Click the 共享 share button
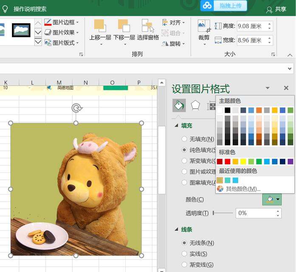Image resolution: width=296 pixels, height=272 pixels. coord(276,9)
